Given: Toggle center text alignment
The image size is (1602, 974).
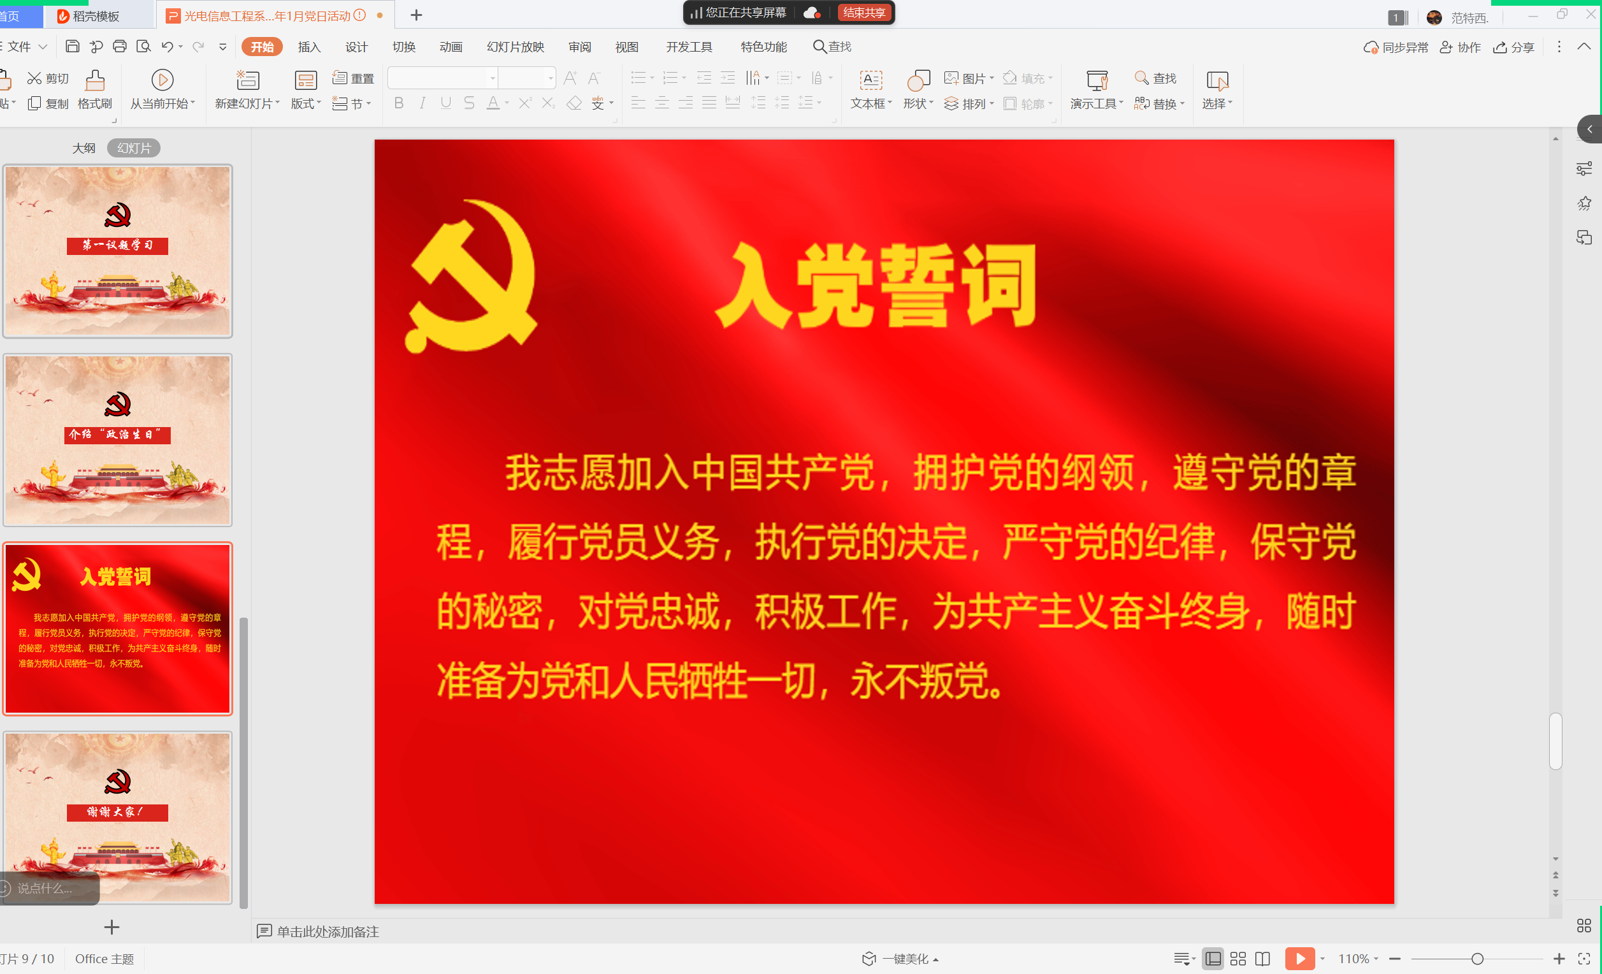Looking at the screenshot, I should pos(662,103).
